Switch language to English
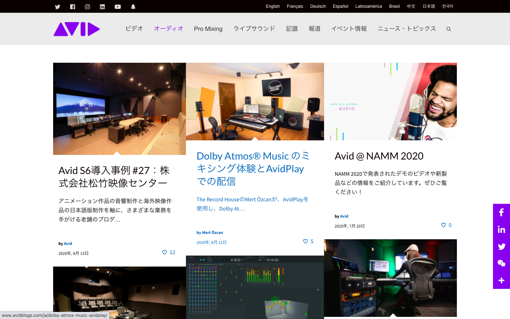 click(273, 6)
